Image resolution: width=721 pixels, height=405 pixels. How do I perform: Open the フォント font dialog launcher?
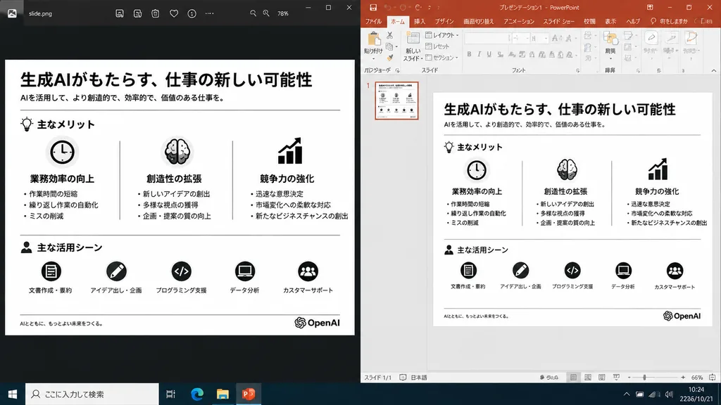(x=578, y=71)
